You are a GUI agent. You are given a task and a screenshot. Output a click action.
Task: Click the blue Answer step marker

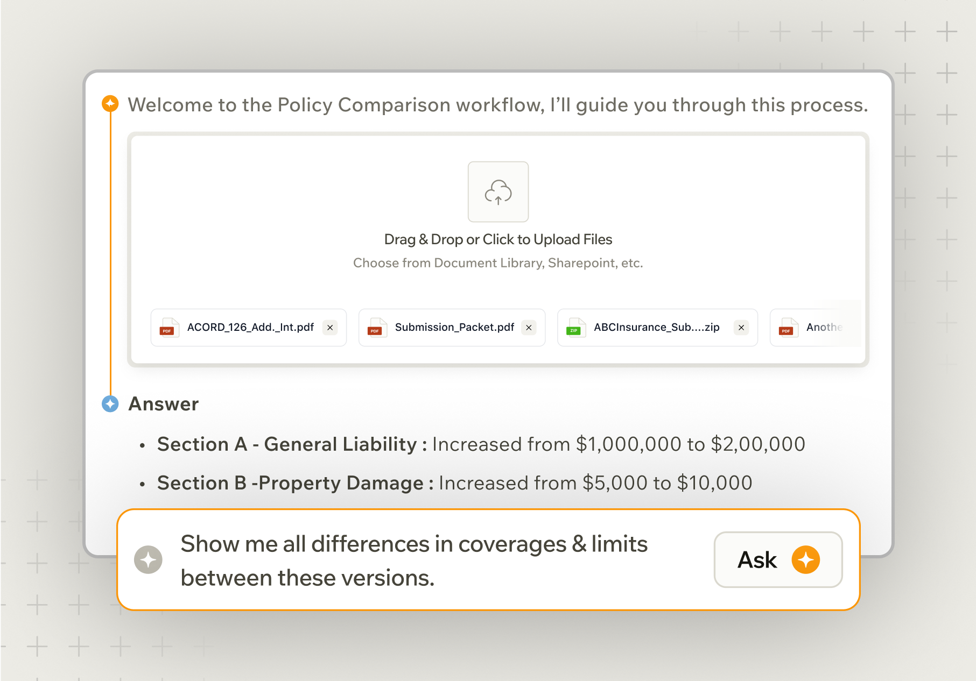pos(110,403)
